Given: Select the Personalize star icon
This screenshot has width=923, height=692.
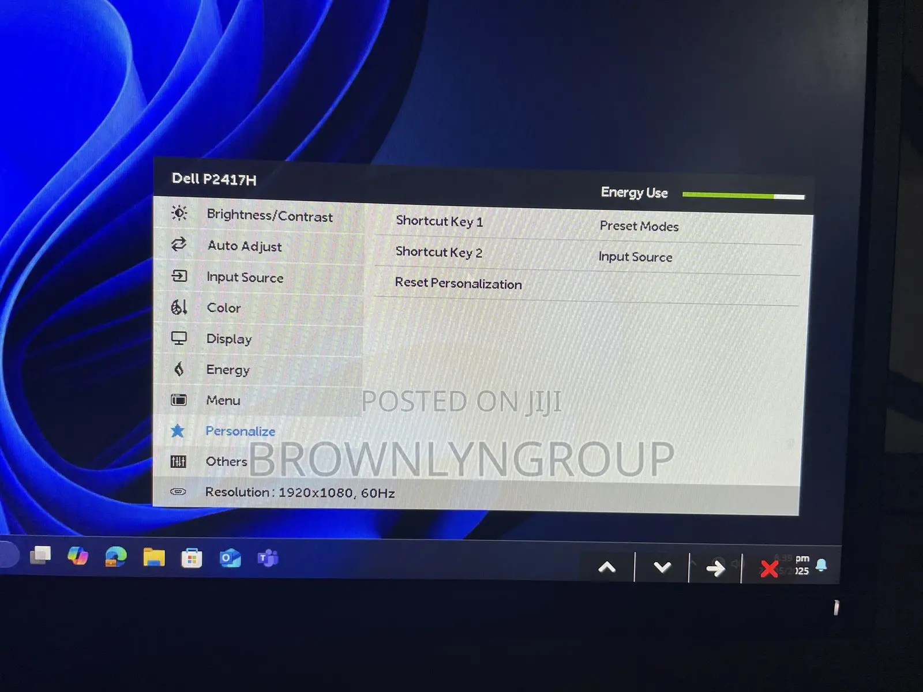Looking at the screenshot, I should (178, 430).
